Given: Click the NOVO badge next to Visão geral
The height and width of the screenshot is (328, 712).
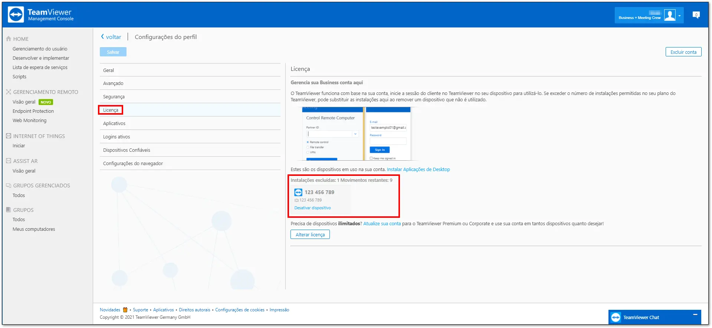Looking at the screenshot, I should 46,102.
